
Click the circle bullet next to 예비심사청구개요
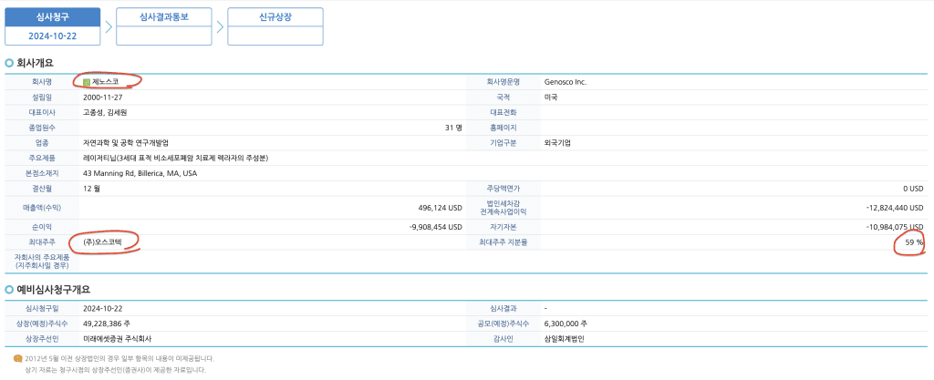[x=10, y=290]
